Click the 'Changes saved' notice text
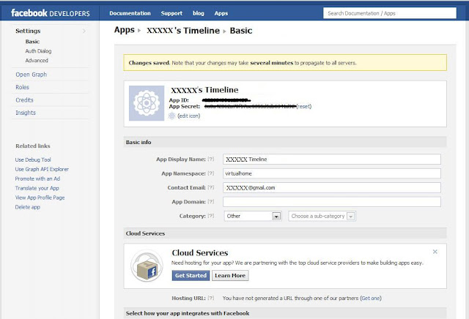 point(243,63)
